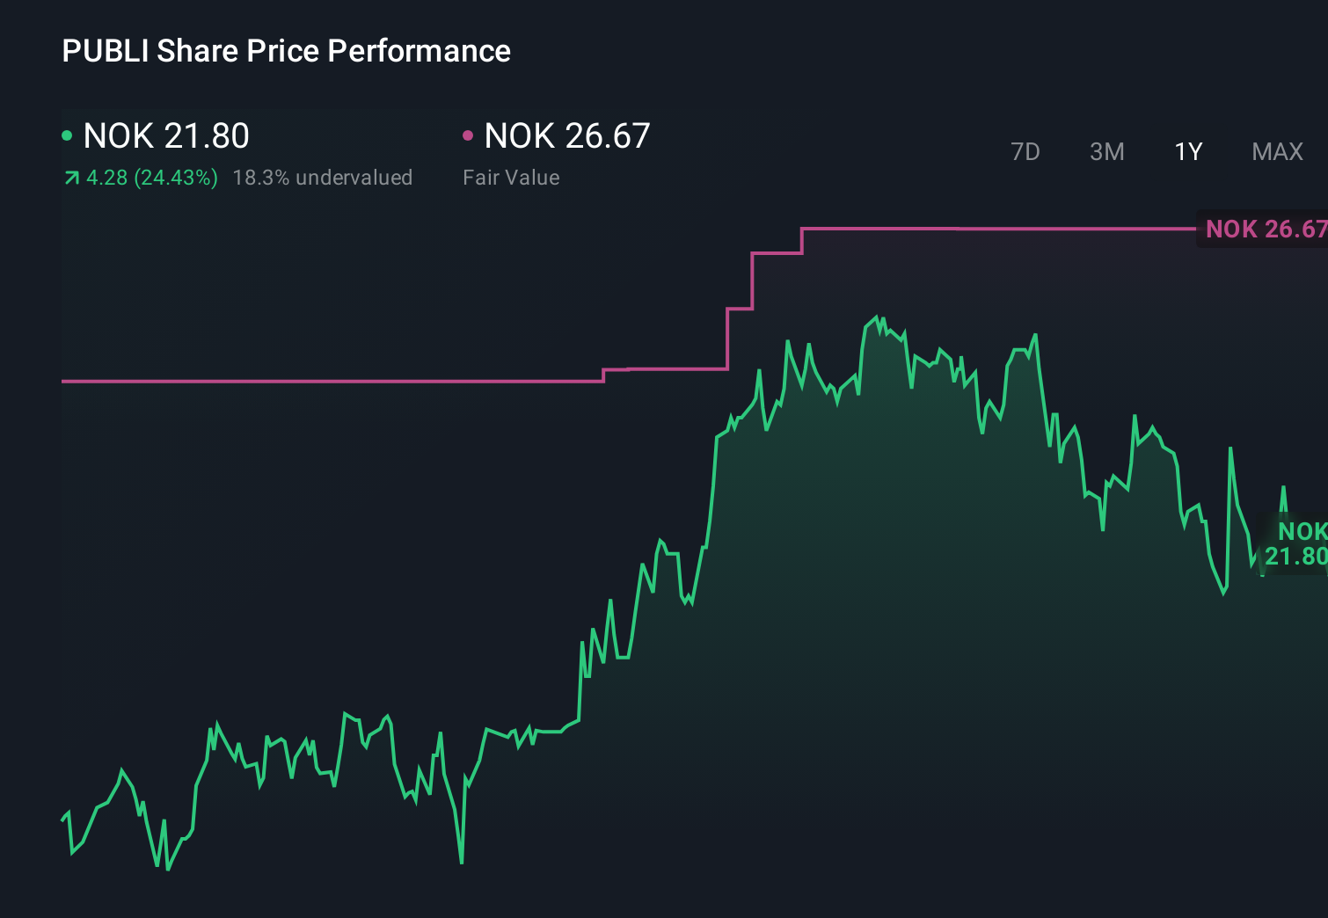Switch to the 3M time range

1106,151
